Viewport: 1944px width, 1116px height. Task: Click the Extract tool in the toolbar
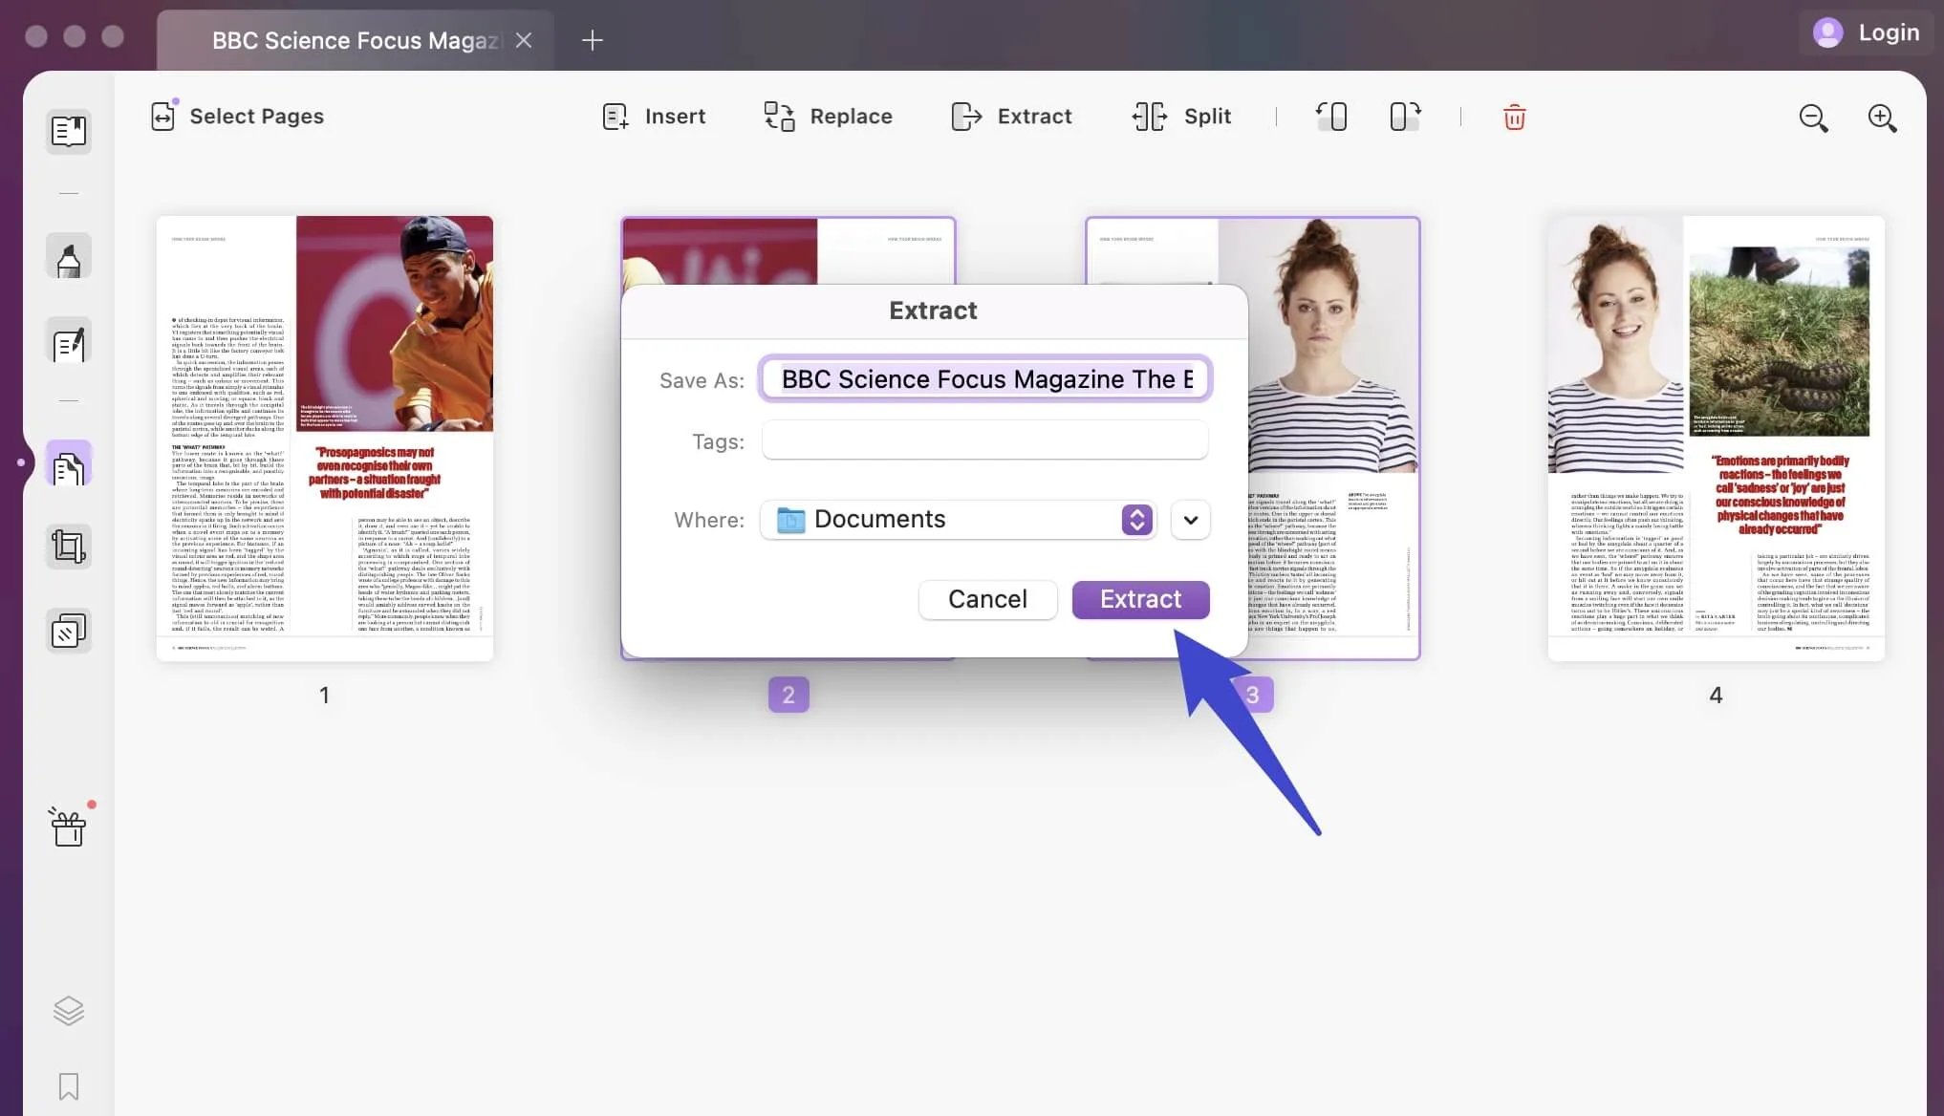[1009, 117]
